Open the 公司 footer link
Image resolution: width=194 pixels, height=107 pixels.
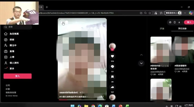click(x=8, y=85)
